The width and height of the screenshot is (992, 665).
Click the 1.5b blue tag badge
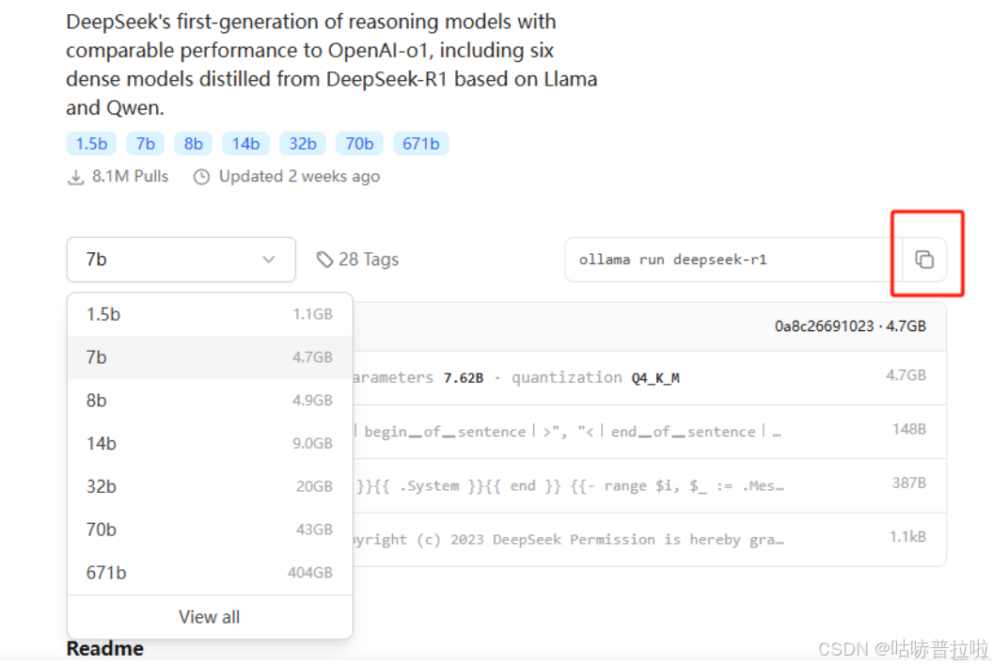[92, 144]
